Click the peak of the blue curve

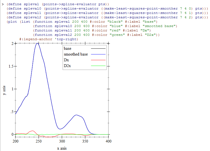pos(37,43)
